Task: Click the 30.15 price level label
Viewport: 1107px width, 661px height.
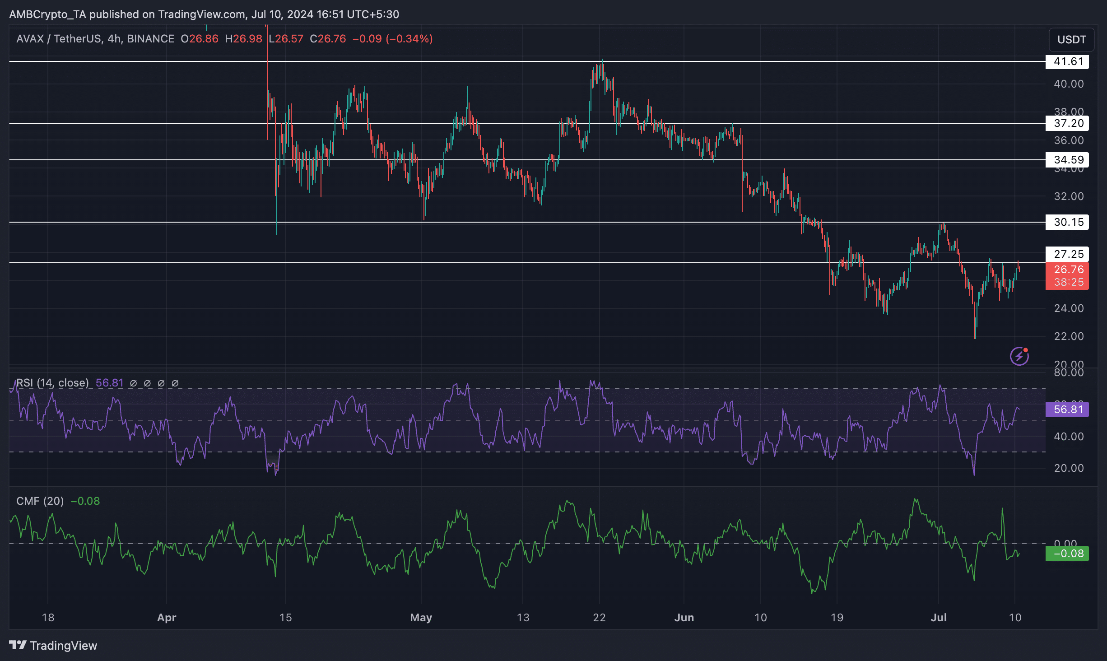Action: click(x=1067, y=222)
